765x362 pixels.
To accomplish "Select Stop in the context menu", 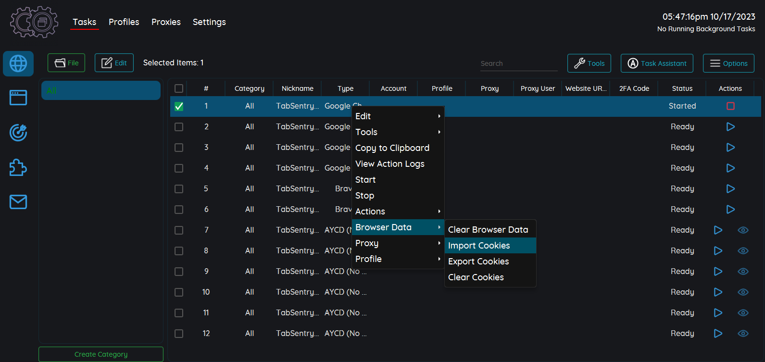I will pyautogui.click(x=398, y=196).
